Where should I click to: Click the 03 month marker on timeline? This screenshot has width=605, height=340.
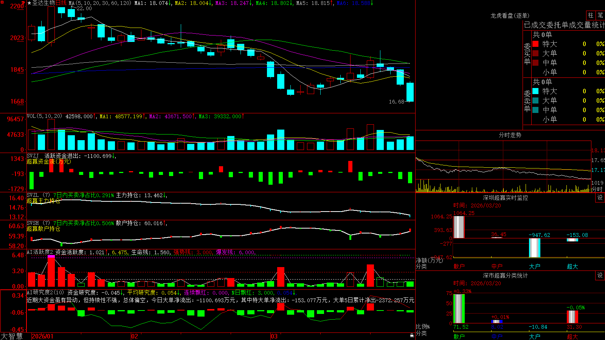point(274,336)
